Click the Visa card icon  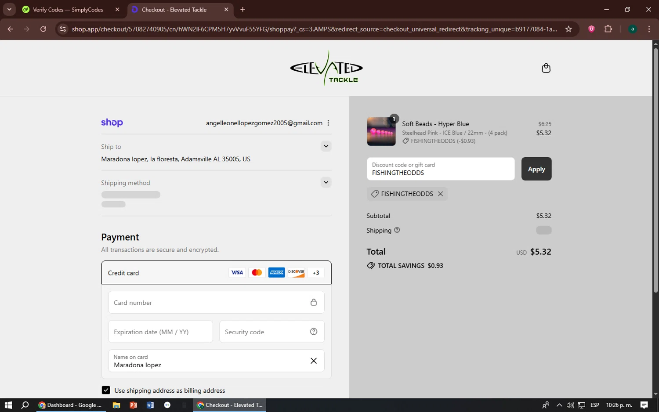click(237, 273)
